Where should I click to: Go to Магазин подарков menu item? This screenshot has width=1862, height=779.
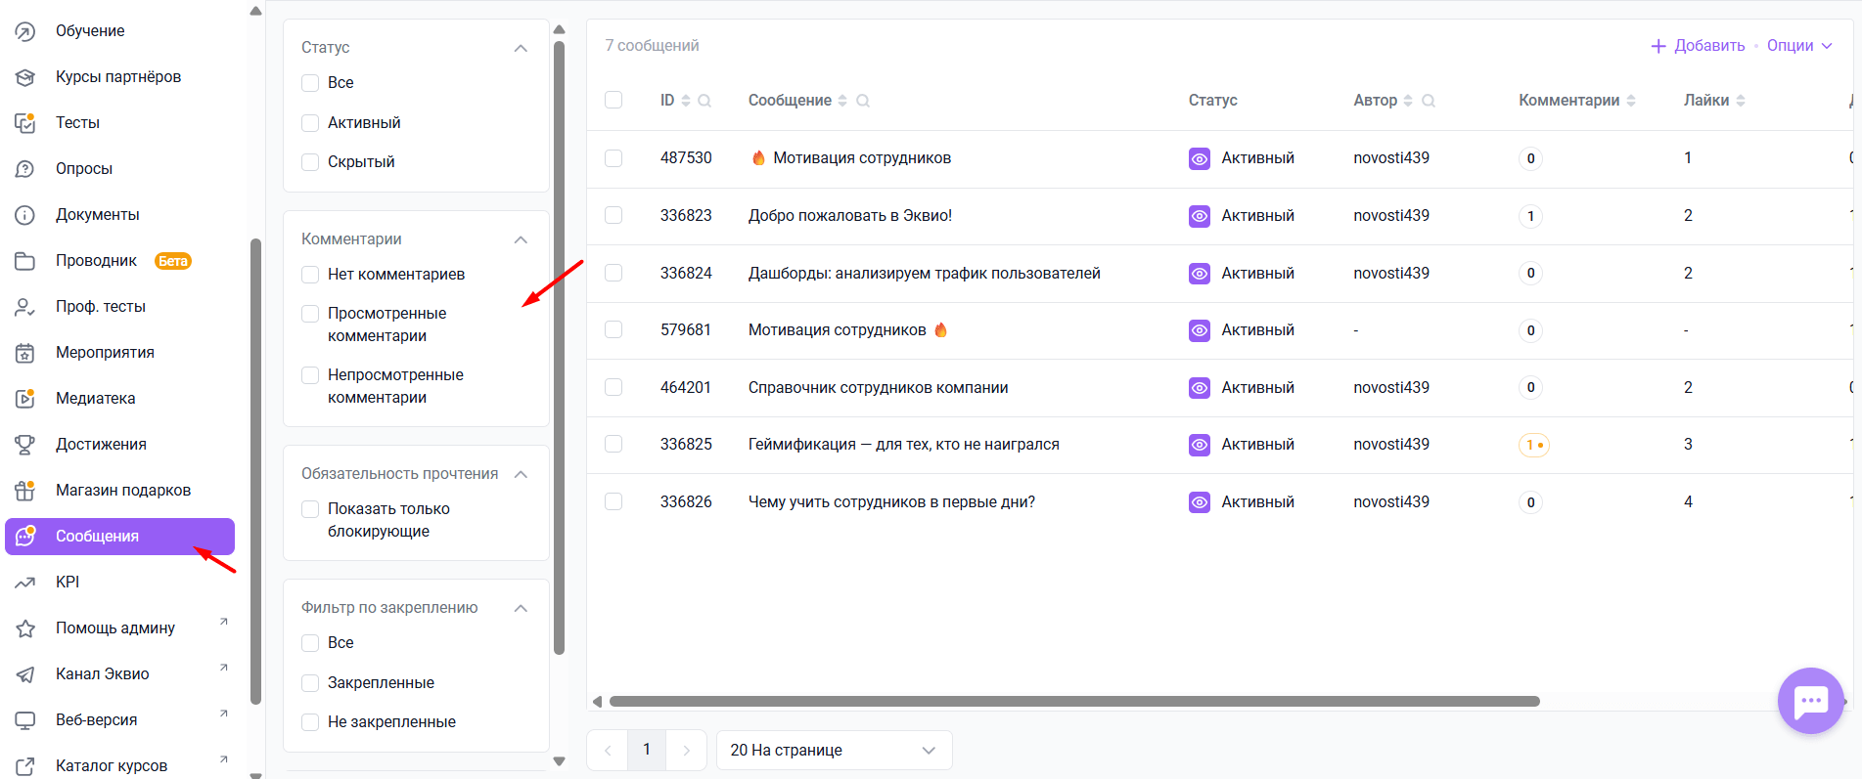pos(122,491)
